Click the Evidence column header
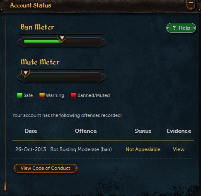This screenshot has width=201, height=196. pos(179,131)
